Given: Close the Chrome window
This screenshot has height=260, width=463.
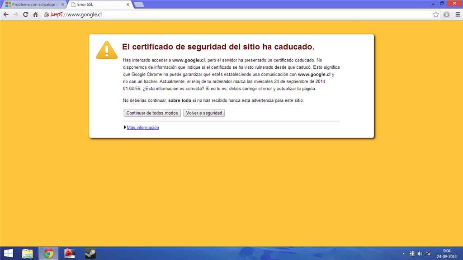Looking at the screenshot, I should point(454,4).
